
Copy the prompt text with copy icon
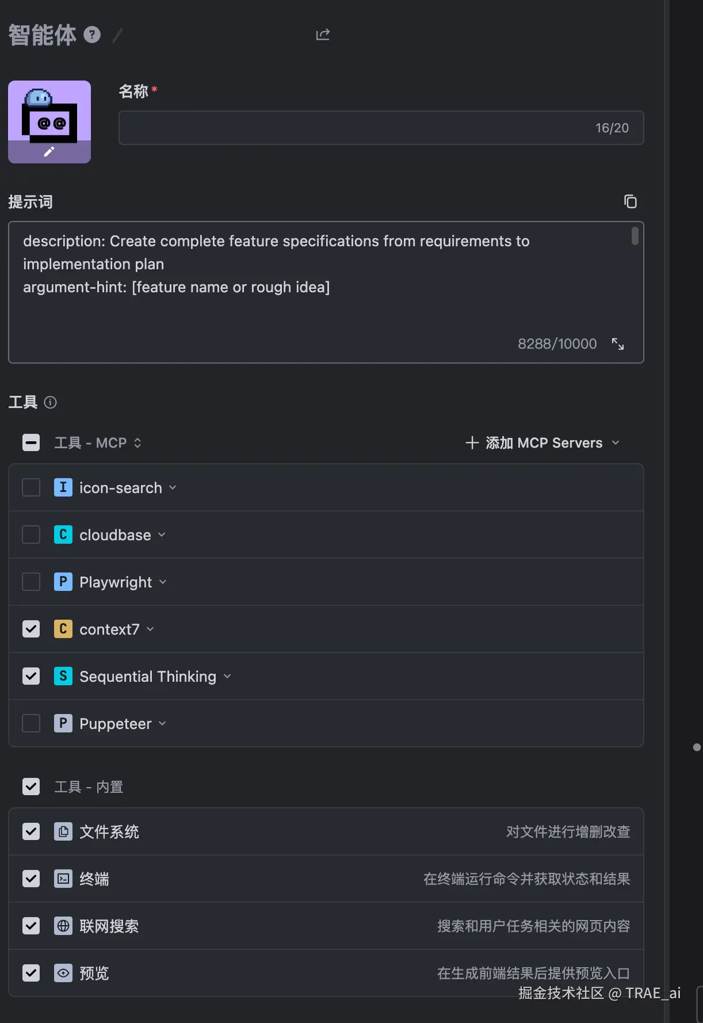tap(631, 201)
